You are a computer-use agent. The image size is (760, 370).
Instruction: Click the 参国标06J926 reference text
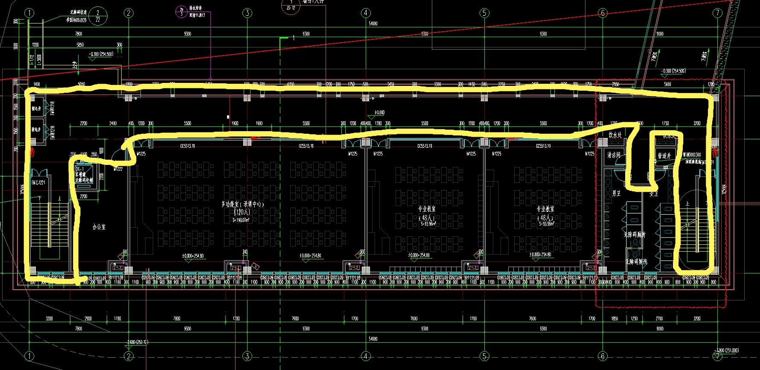coord(76,20)
